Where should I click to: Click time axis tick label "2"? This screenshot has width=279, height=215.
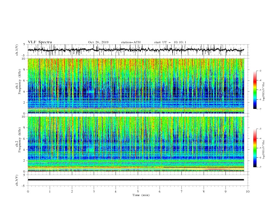point(72,191)
